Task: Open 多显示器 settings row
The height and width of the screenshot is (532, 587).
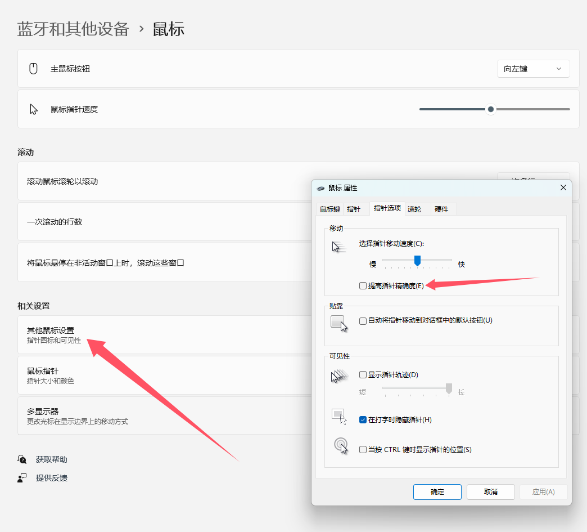Action: [x=165, y=416]
